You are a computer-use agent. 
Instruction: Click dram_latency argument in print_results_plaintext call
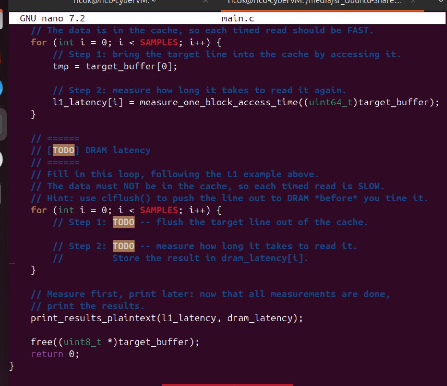coord(259,318)
